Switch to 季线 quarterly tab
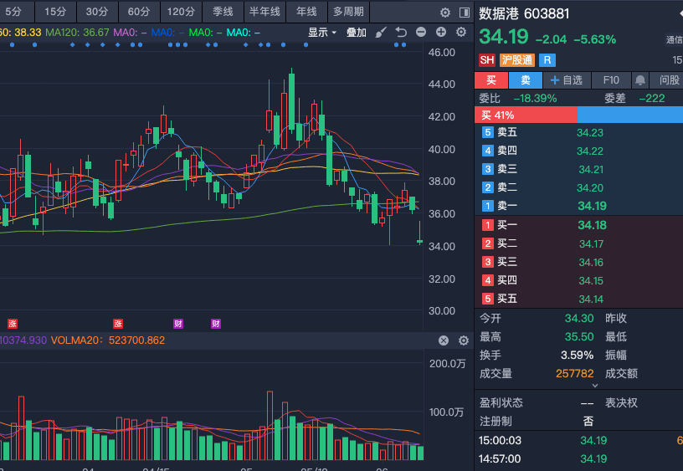This screenshot has width=683, height=471. [x=223, y=12]
